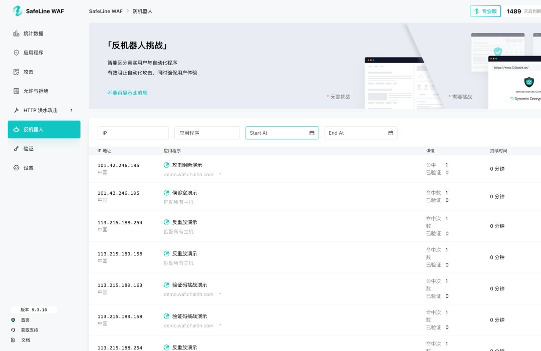Image resolution: width=541 pixels, height=351 pixels.
Task: Click the 候诊室演示 application name
Action: tap(184, 193)
